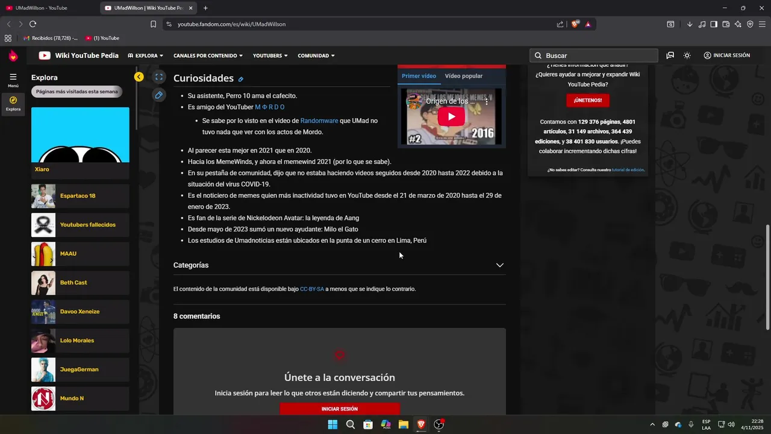This screenshot has height=434, width=771.
Task: Open the M Φ R D O link
Action: [270, 107]
